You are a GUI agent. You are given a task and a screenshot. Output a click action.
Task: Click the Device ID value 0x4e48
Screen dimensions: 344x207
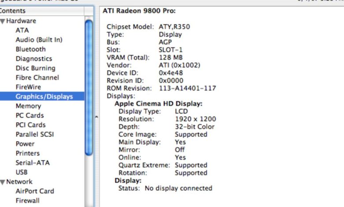click(171, 73)
